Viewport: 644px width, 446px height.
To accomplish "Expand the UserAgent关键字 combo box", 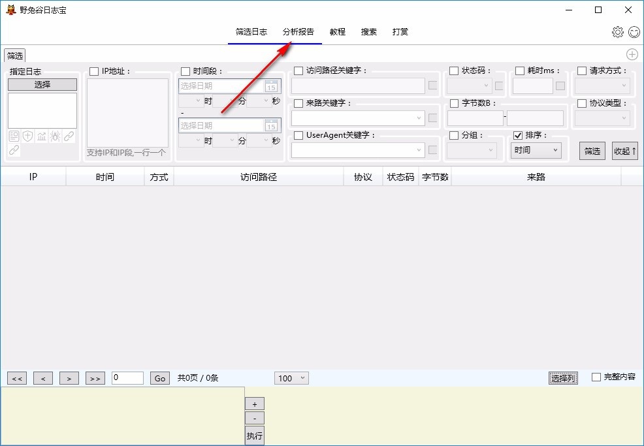I will click(358, 150).
